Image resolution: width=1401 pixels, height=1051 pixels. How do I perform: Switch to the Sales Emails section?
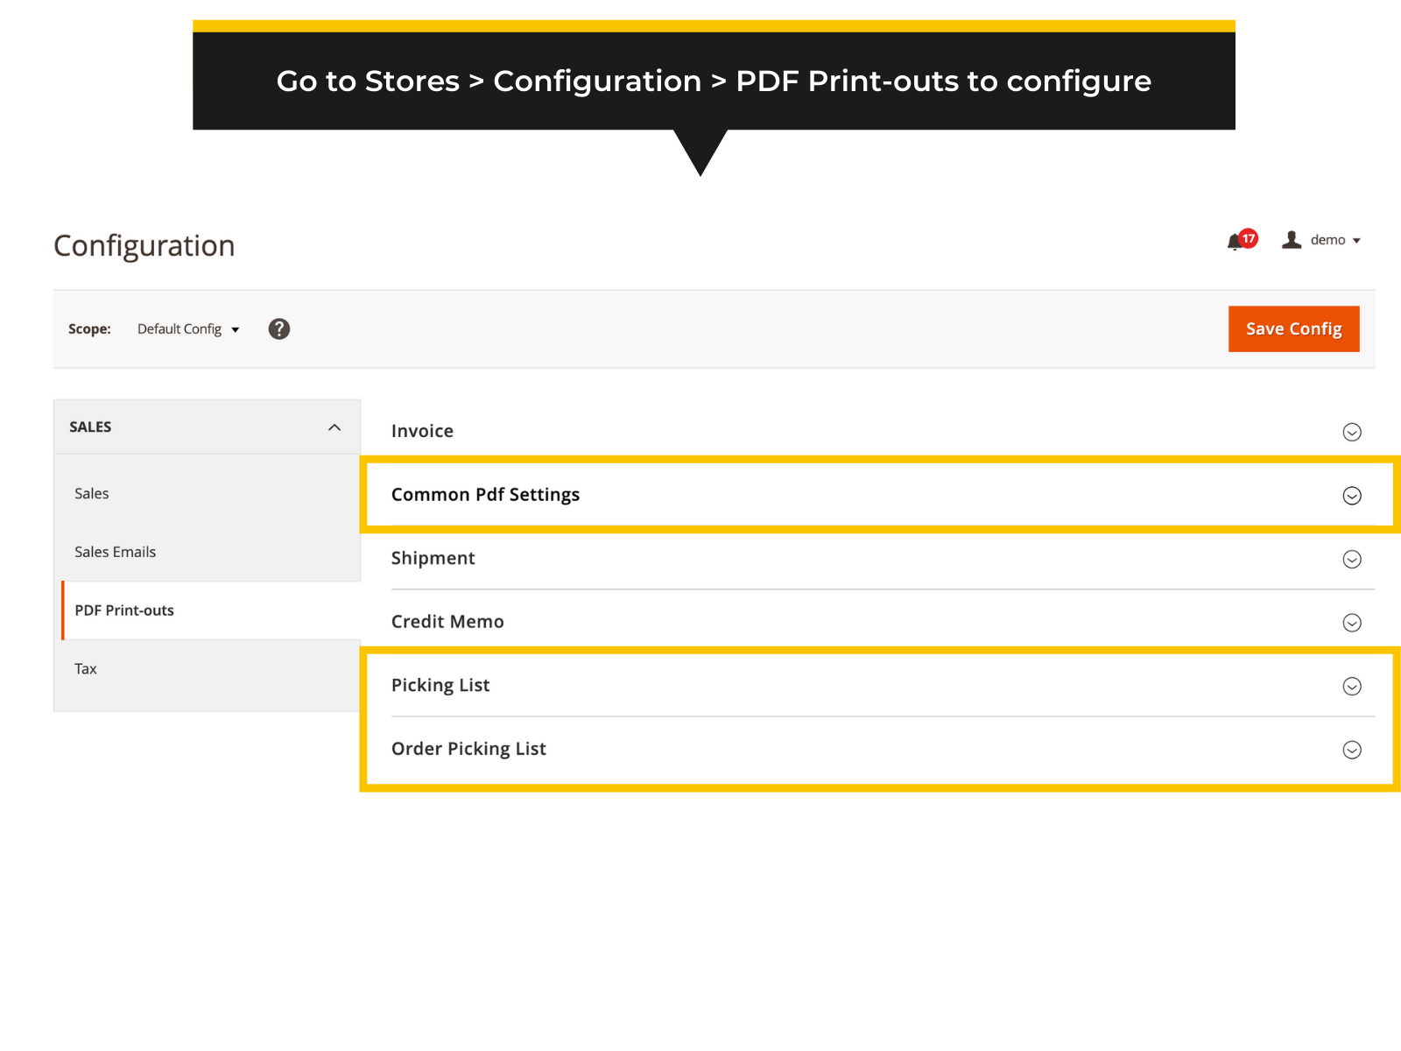(x=115, y=552)
